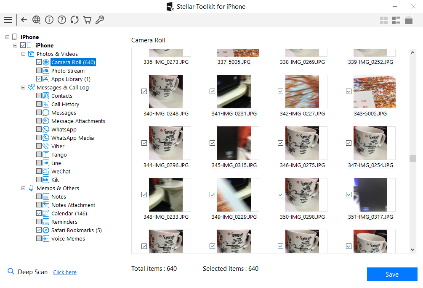Image resolution: width=423 pixels, height=288 pixels.
Task: Select Safari Bookmarks (5) item
Action: click(76, 230)
